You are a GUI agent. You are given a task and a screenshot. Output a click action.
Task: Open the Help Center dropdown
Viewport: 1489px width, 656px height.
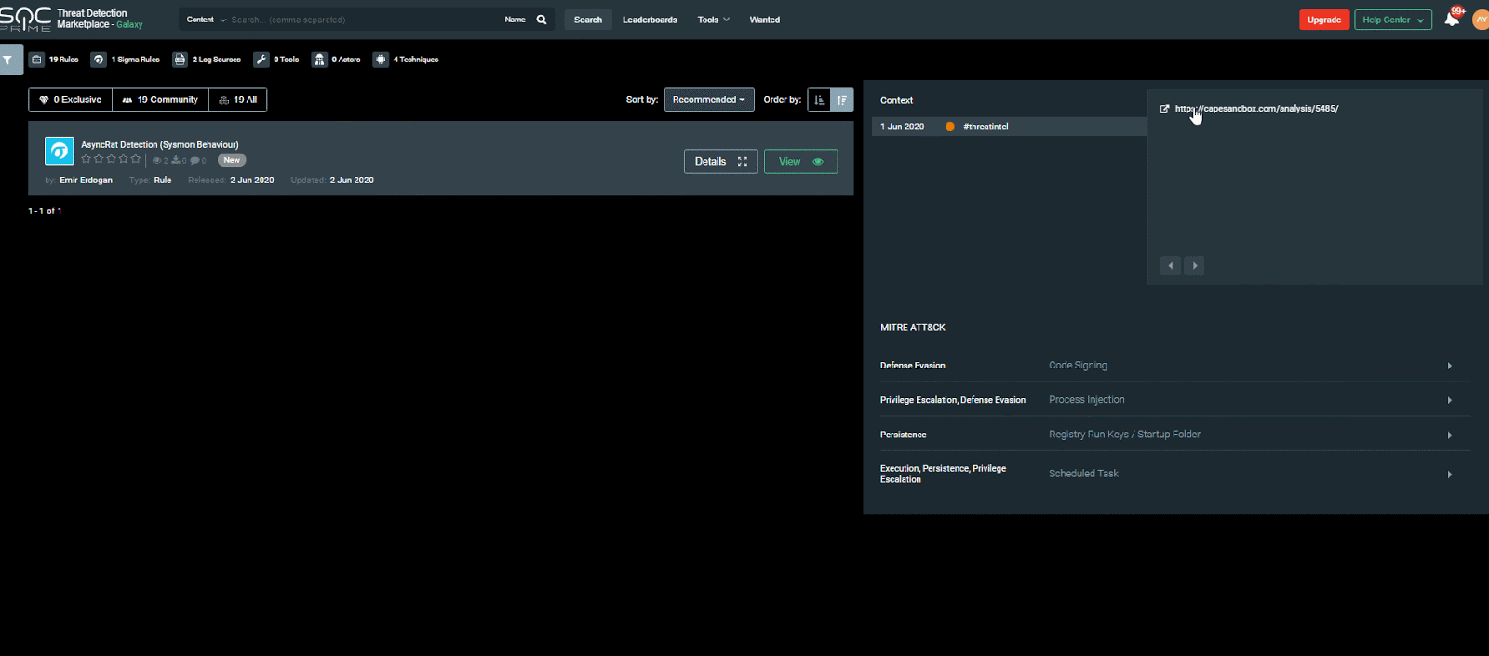(x=1393, y=20)
